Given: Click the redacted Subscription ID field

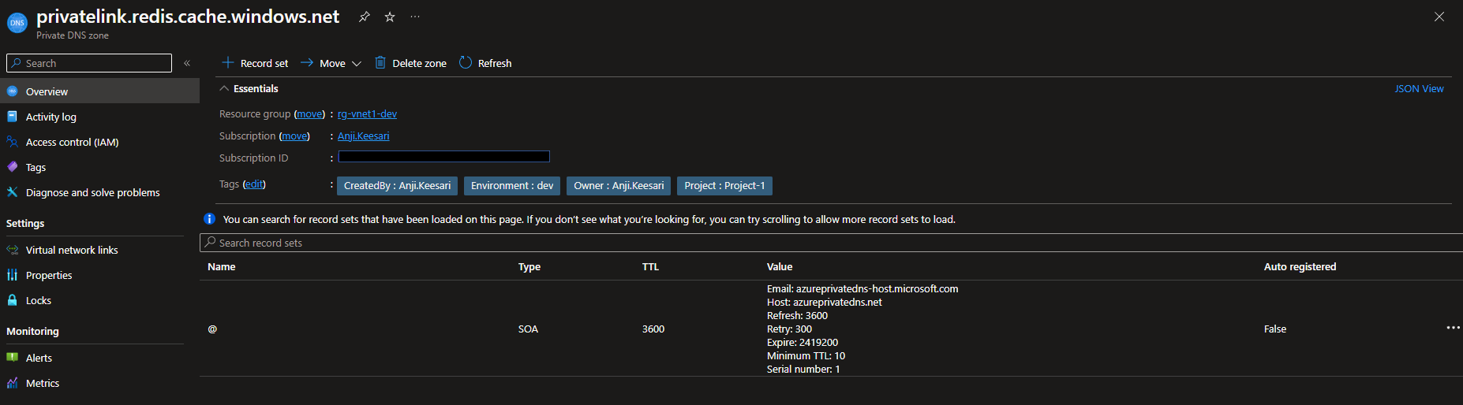Looking at the screenshot, I should coord(443,157).
